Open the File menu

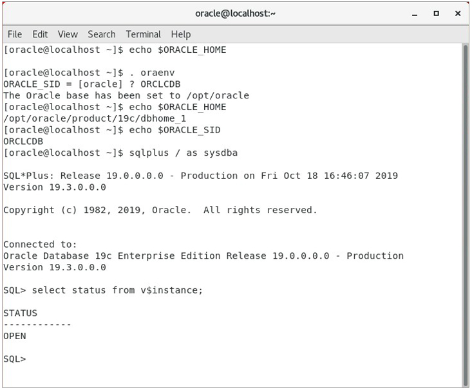tap(15, 34)
